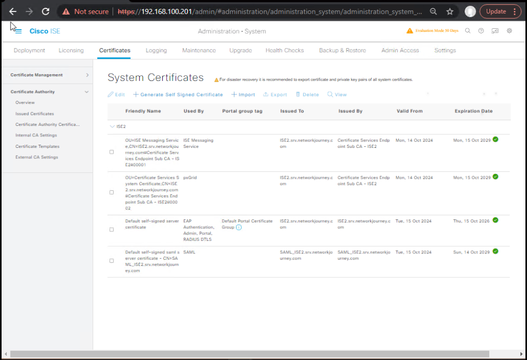Click the Export certificate button
The height and width of the screenshot is (360, 527).
[275, 95]
